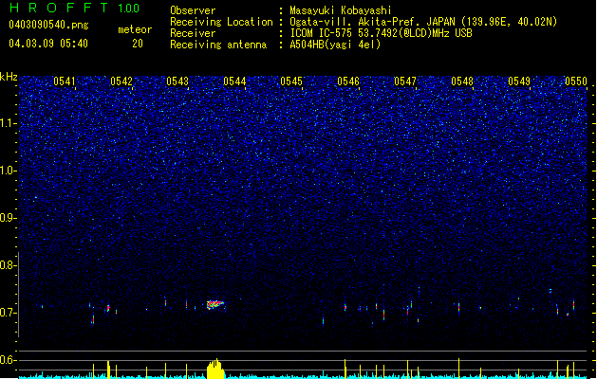Image resolution: width=597 pixels, height=379 pixels.
Task: Click the A504HB(yagi 4el) antenna text
Action: pos(335,45)
